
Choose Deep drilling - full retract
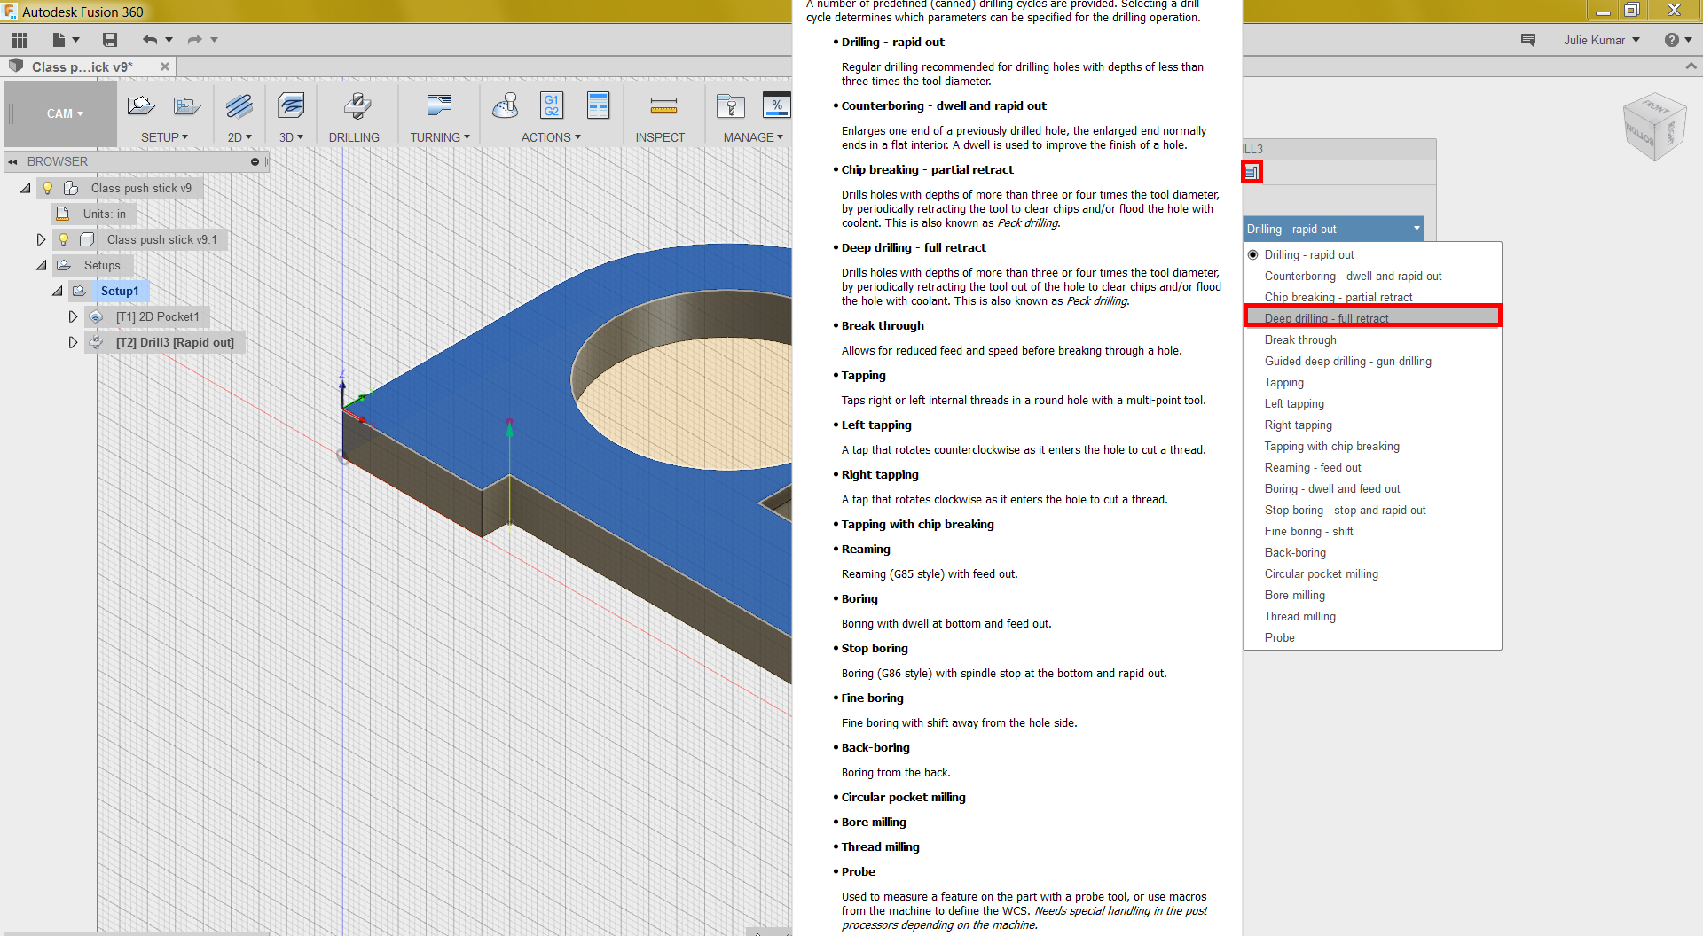pyautogui.click(x=1372, y=316)
